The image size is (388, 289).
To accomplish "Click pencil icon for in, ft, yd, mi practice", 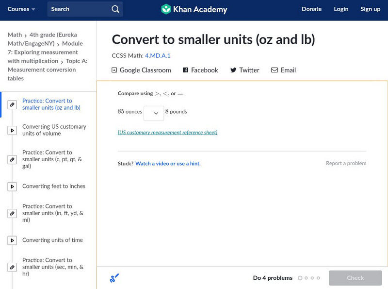I will coord(12,213).
